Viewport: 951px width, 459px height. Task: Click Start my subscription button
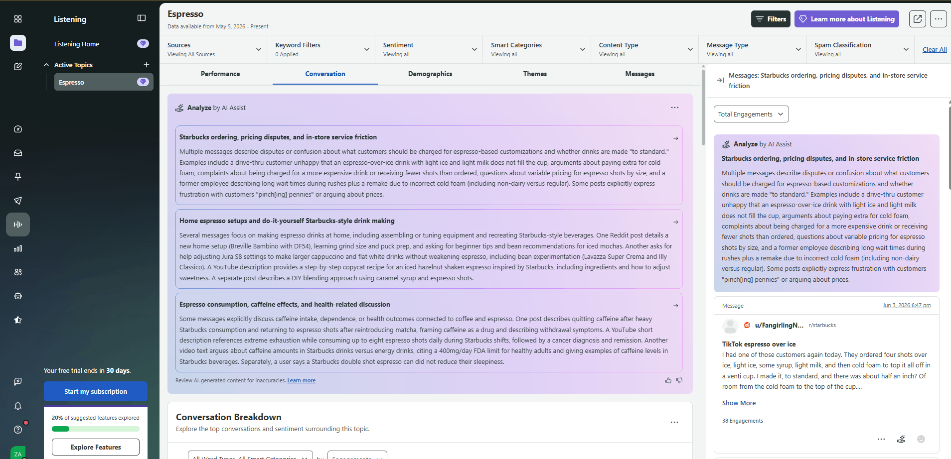[x=96, y=391]
